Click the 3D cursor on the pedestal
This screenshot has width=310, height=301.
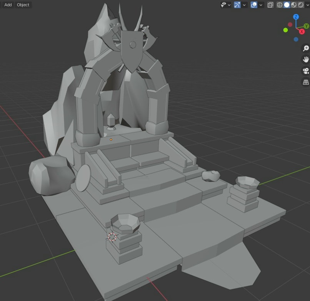tap(112, 237)
